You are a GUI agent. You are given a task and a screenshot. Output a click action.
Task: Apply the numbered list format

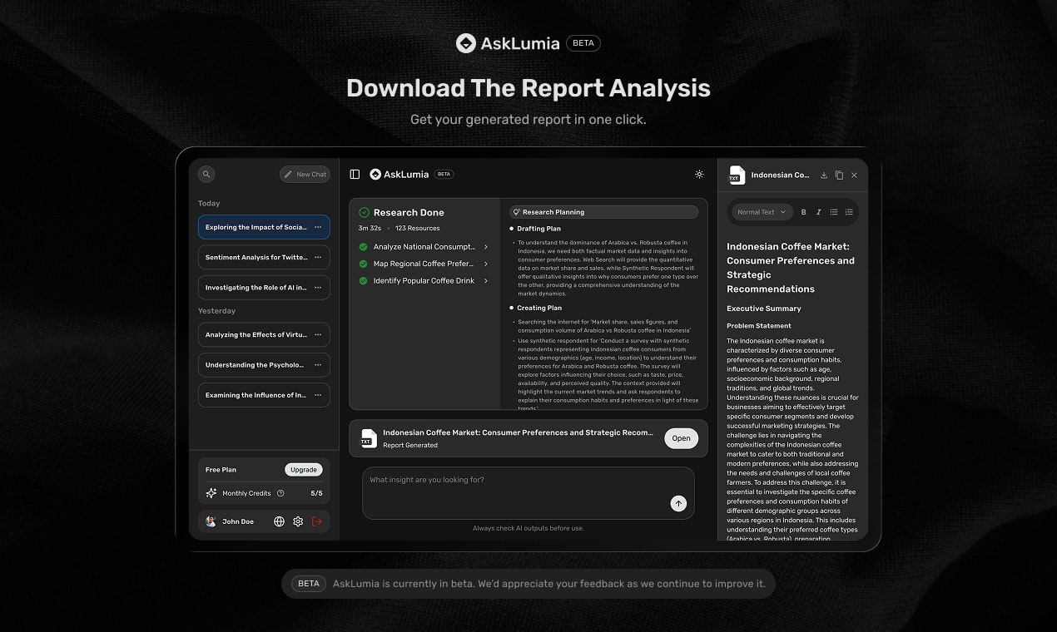click(849, 212)
